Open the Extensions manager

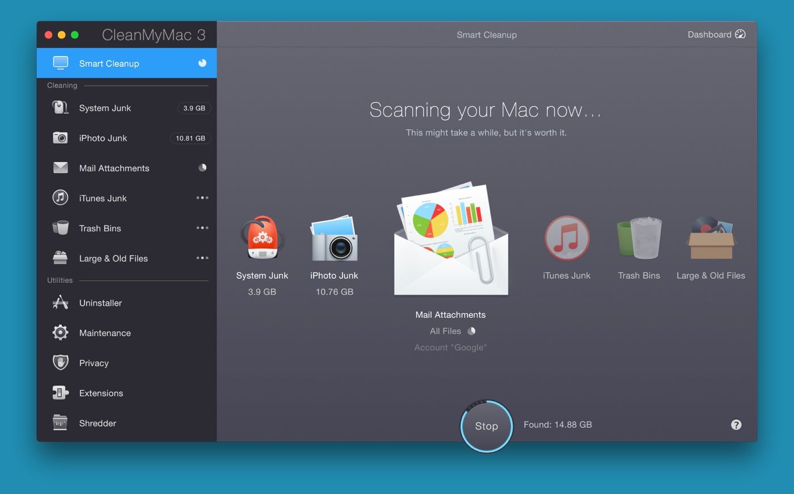click(x=101, y=393)
